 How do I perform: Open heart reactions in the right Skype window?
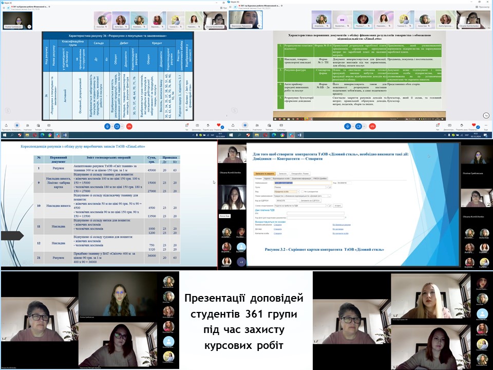pos(474,125)
